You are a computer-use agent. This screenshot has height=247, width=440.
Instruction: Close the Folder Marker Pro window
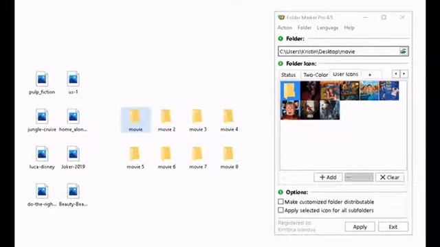(x=402, y=17)
